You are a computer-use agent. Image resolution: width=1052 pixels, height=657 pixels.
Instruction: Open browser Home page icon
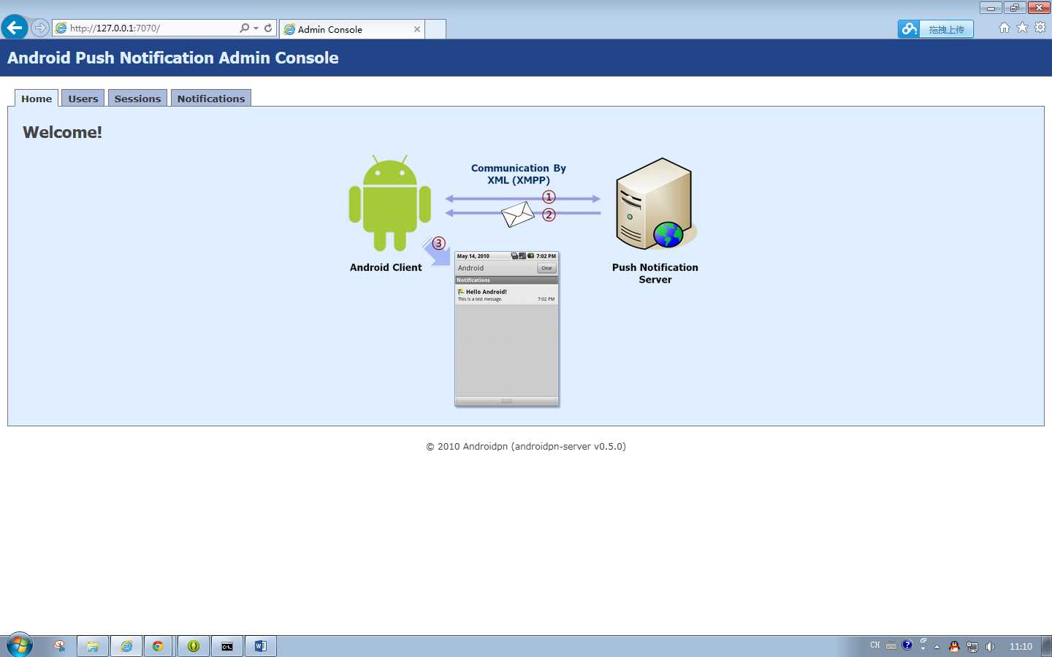(x=1005, y=28)
